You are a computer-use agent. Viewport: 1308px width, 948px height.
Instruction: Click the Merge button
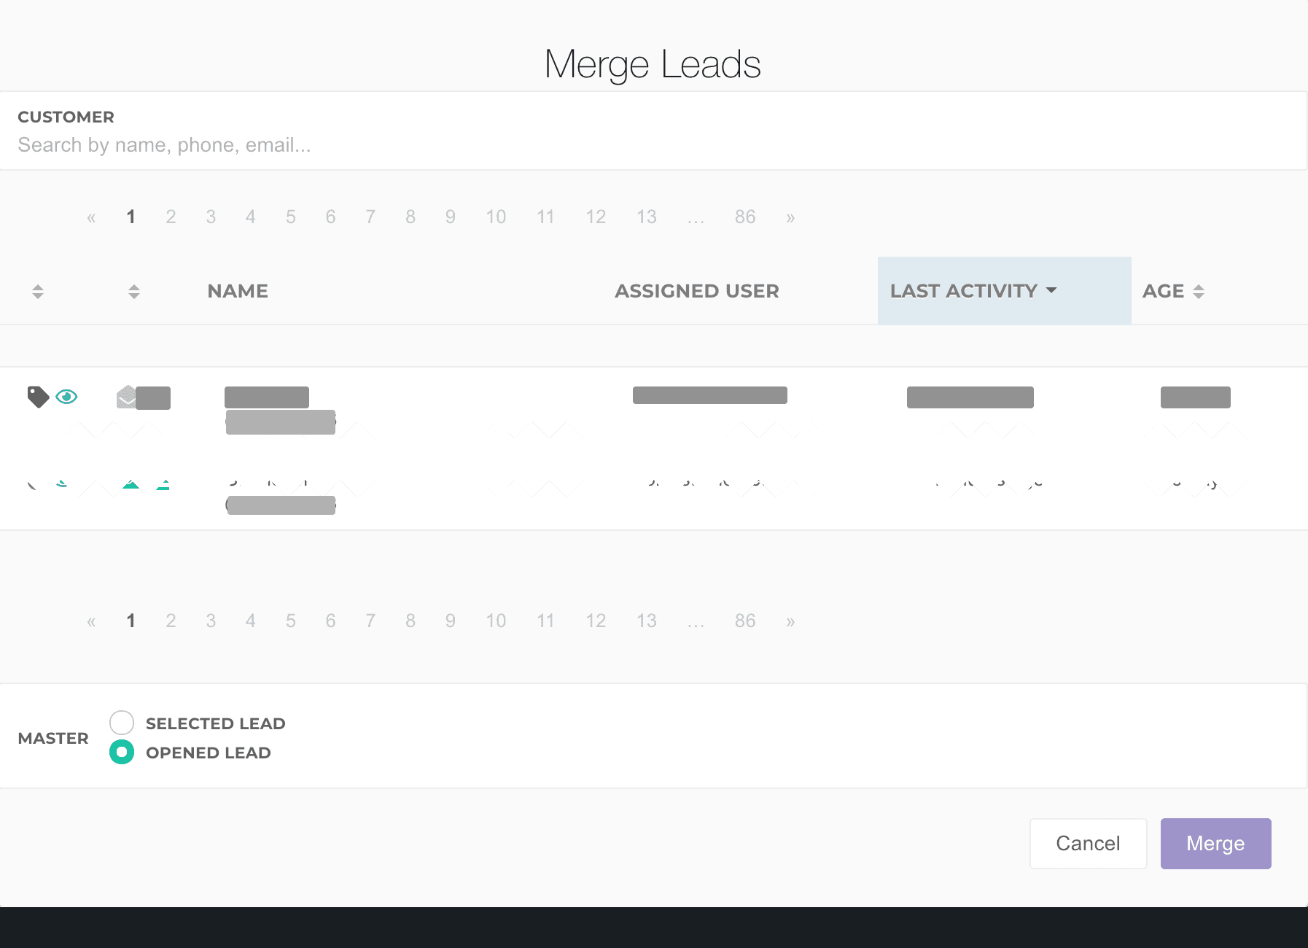(1215, 843)
